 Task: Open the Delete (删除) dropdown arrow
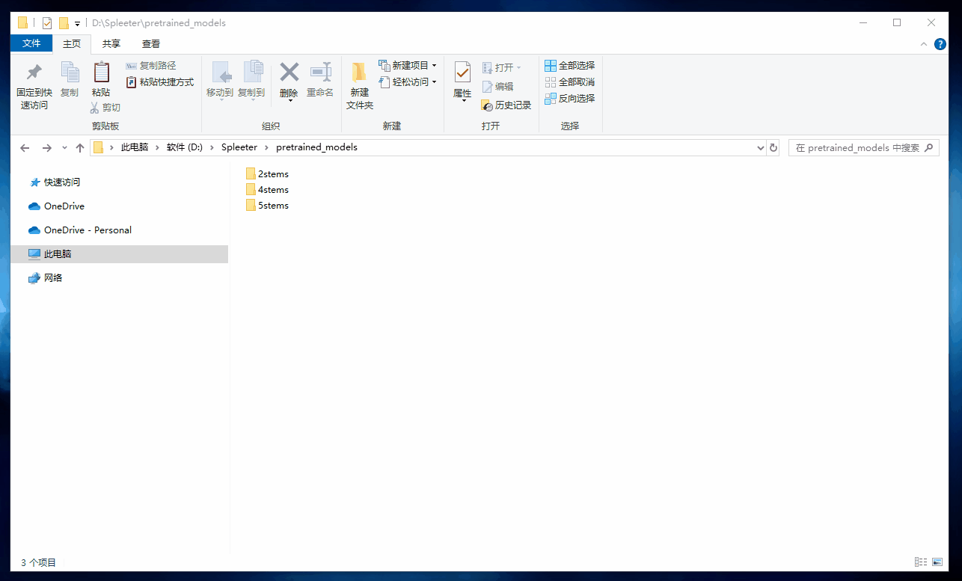pos(289,101)
